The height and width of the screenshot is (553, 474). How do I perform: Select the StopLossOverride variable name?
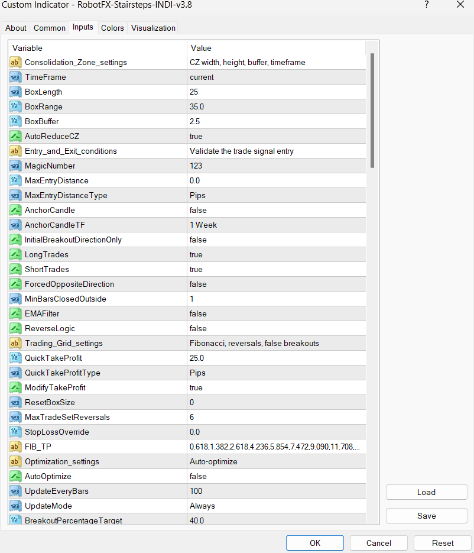click(57, 432)
